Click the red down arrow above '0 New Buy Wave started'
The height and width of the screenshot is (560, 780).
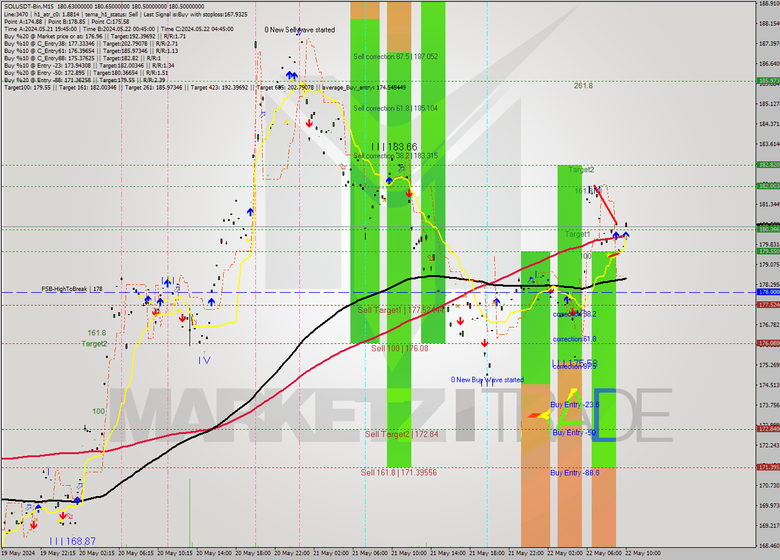(485, 344)
